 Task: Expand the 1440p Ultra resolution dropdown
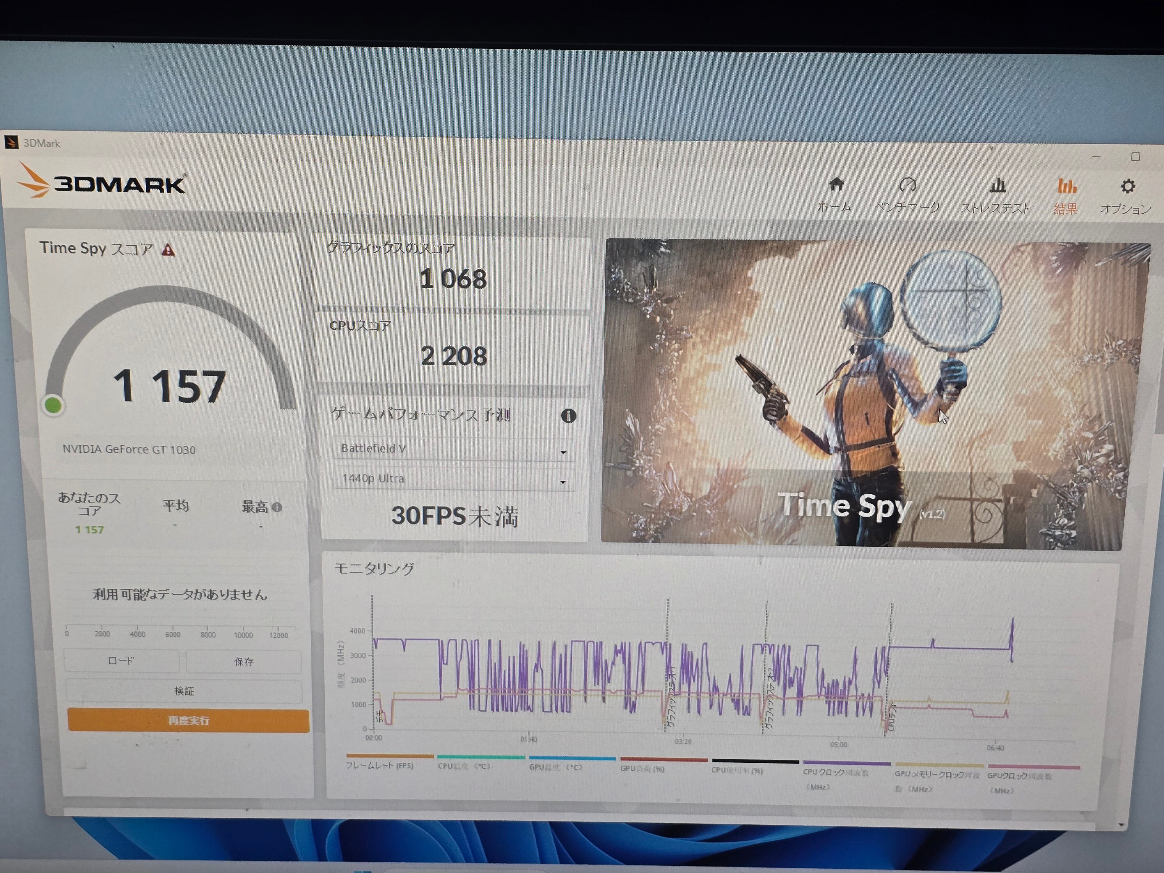tap(454, 479)
